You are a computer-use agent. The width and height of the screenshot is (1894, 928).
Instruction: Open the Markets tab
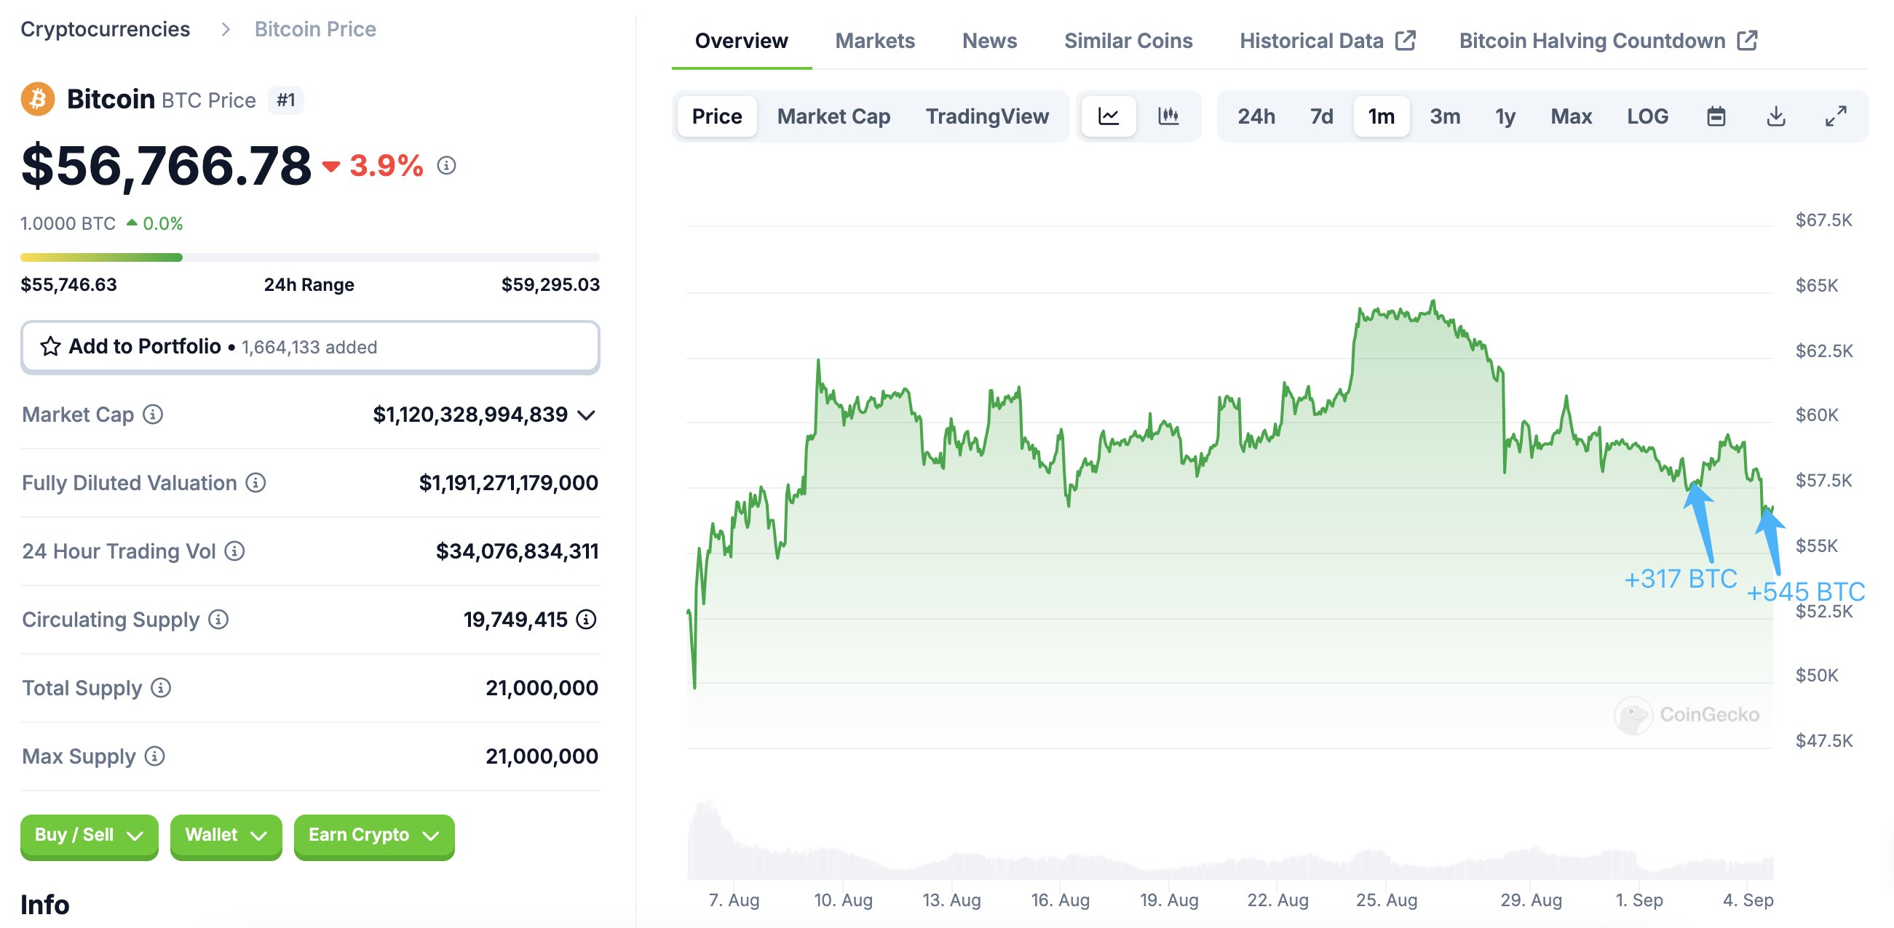tap(875, 41)
